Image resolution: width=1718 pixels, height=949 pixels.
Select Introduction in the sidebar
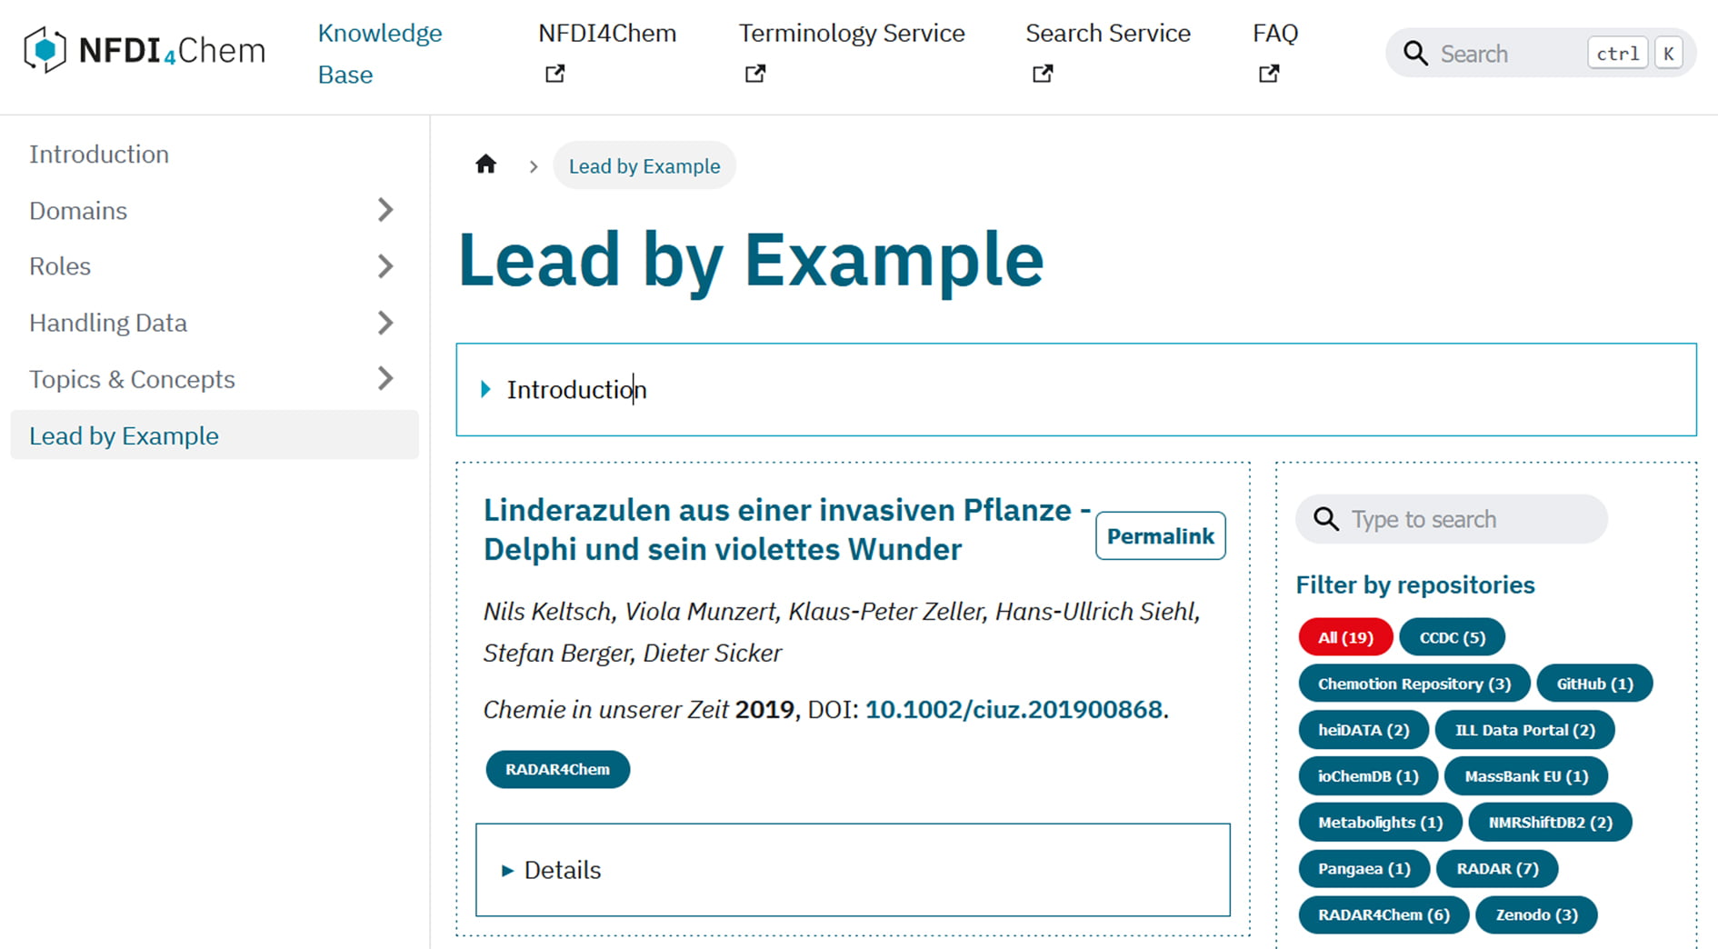click(99, 154)
